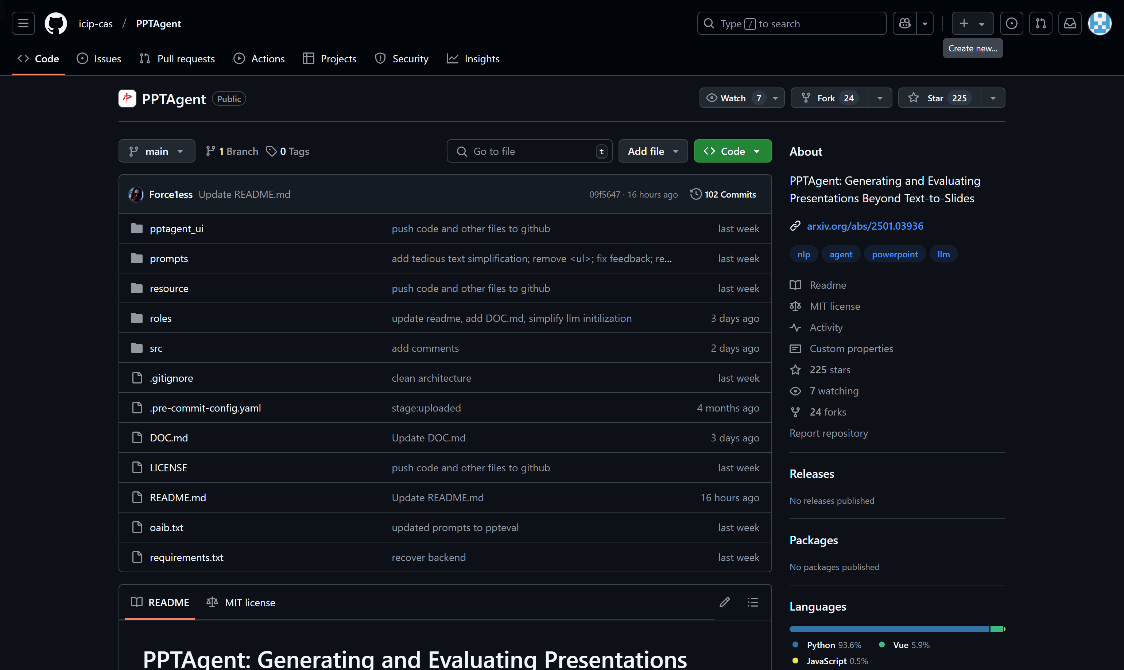Open the prompts folder icon

coord(137,258)
